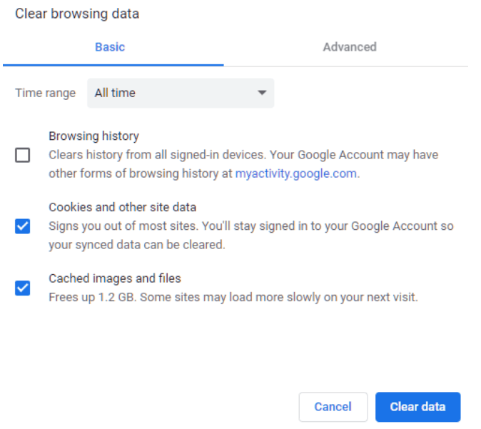Enable the Browsing history checkbox

coord(23,155)
